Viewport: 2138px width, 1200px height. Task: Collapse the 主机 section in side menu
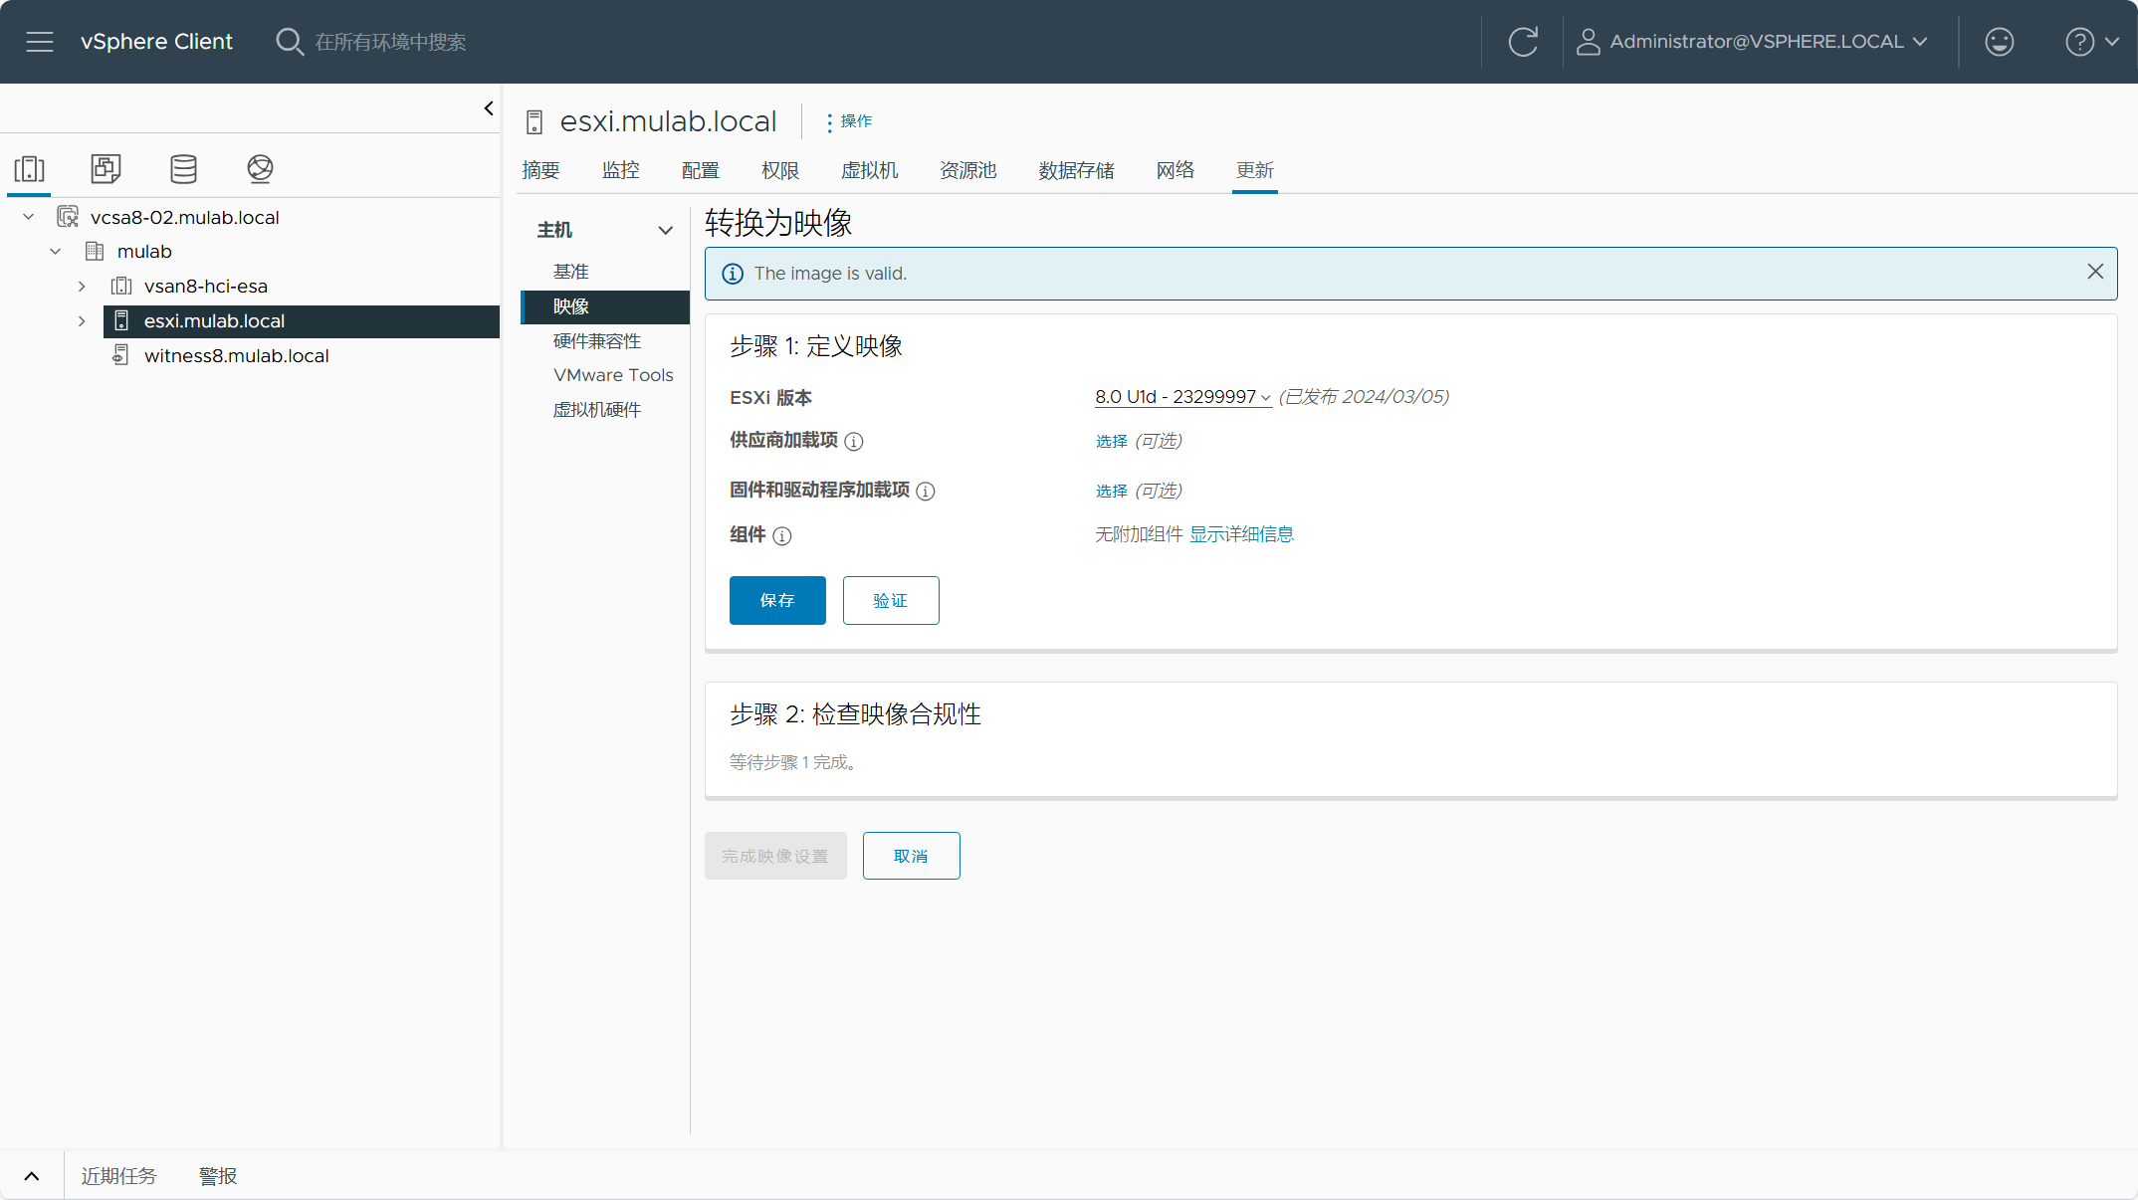tap(666, 230)
